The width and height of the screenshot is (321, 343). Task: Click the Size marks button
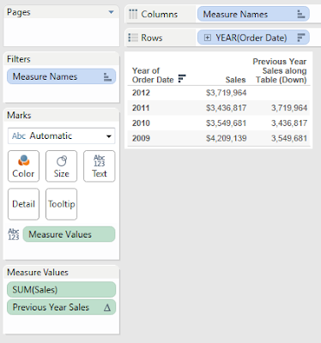[x=61, y=166]
